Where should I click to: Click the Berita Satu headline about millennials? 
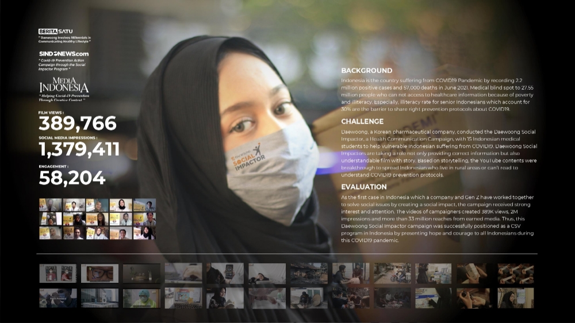click(x=64, y=40)
